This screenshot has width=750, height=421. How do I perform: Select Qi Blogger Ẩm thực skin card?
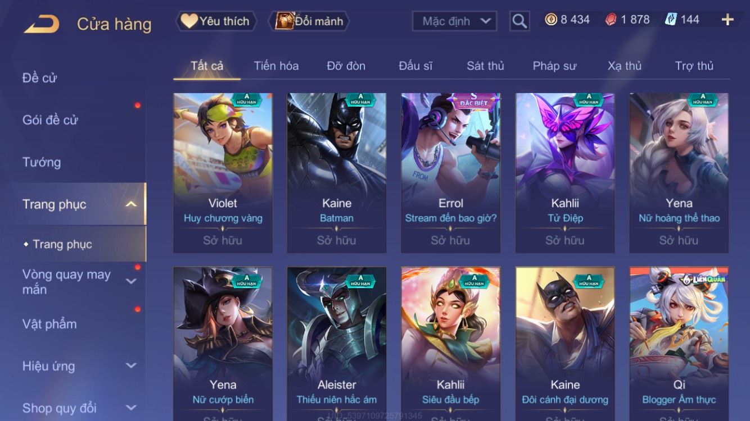[x=679, y=344]
